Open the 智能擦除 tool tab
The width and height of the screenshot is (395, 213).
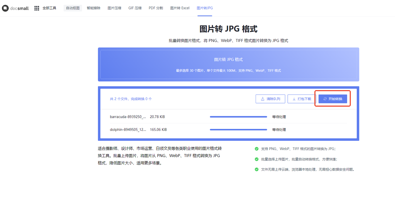pos(93,8)
